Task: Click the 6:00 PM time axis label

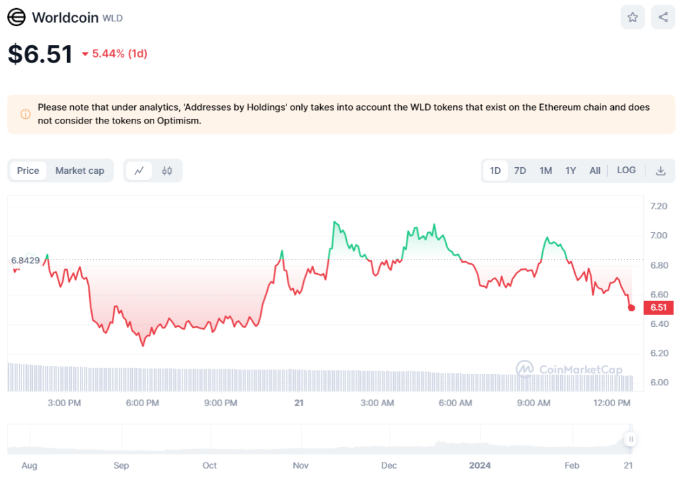Action: [x=142, y=403]
